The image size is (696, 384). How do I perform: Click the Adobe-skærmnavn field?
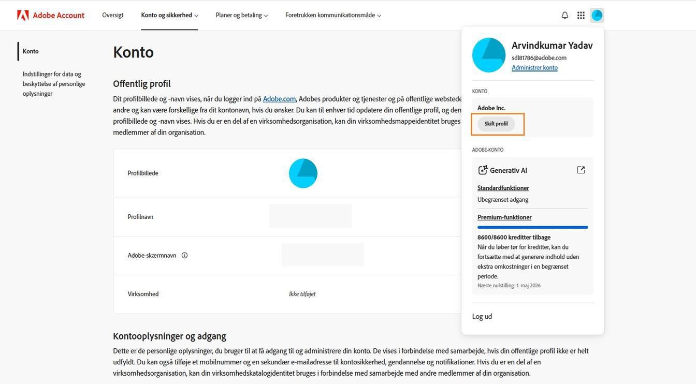pos(323,255)
